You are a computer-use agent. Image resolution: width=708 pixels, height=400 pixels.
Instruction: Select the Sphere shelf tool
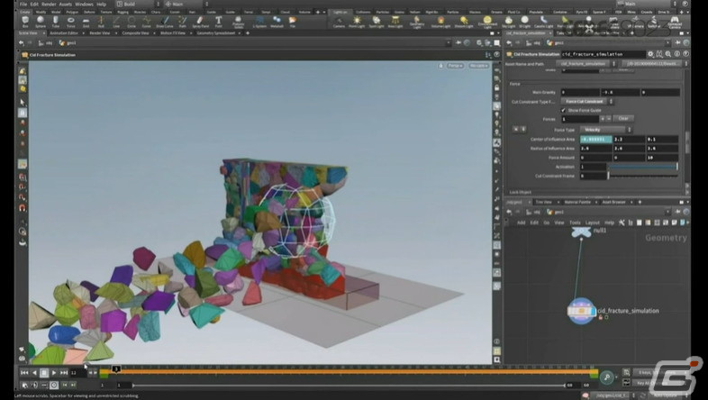(41, 22)
